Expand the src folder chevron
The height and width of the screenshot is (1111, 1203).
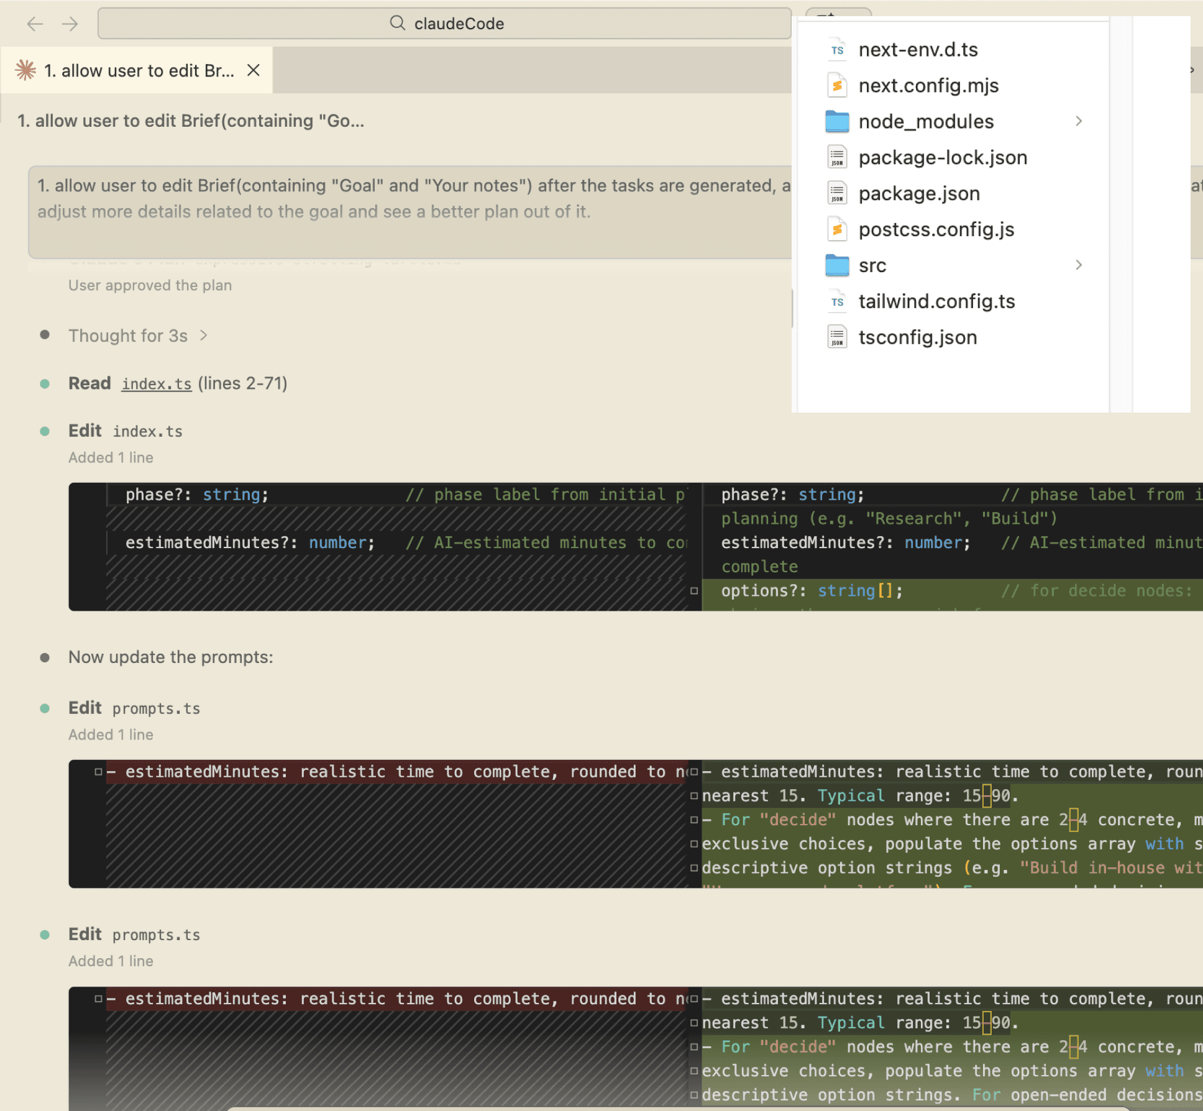point(1079,265)
